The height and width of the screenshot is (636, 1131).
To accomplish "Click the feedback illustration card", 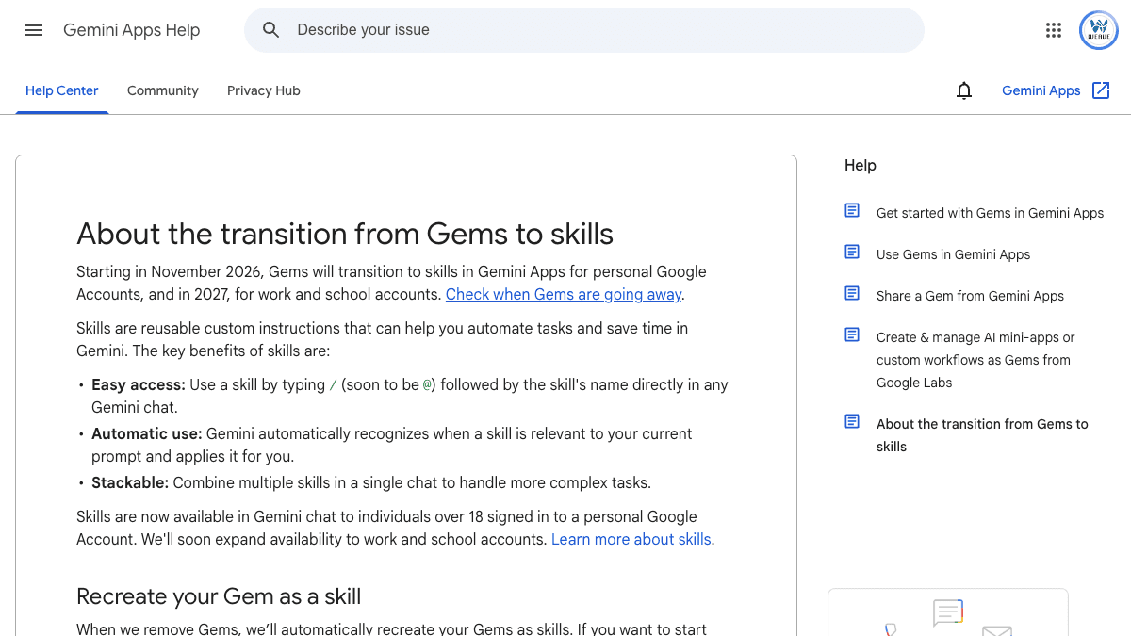I will tap(948, 612).
